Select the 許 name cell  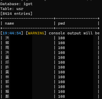click(7, 67)
